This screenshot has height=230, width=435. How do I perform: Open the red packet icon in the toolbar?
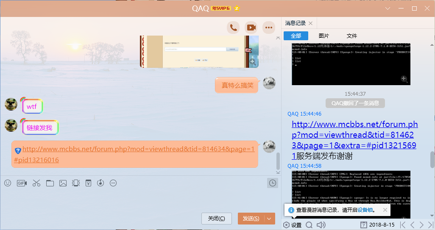pyautogui.click(x=88, y=183)
